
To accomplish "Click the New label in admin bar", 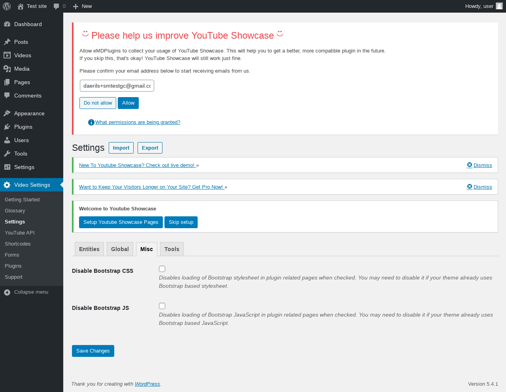I will point(87,6).
